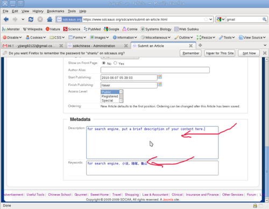Select Yes for Show on Front Page
Image resolution: width=269 pixels, height=209 pixels.
click(115, 63)
